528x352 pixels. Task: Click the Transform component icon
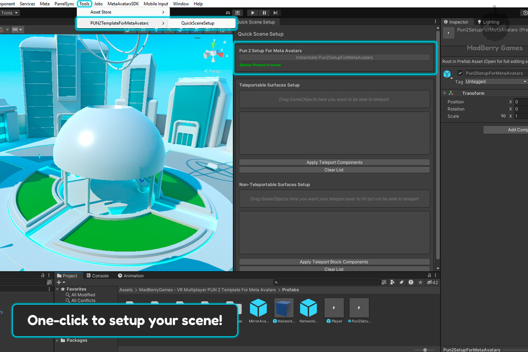[451, 93]
